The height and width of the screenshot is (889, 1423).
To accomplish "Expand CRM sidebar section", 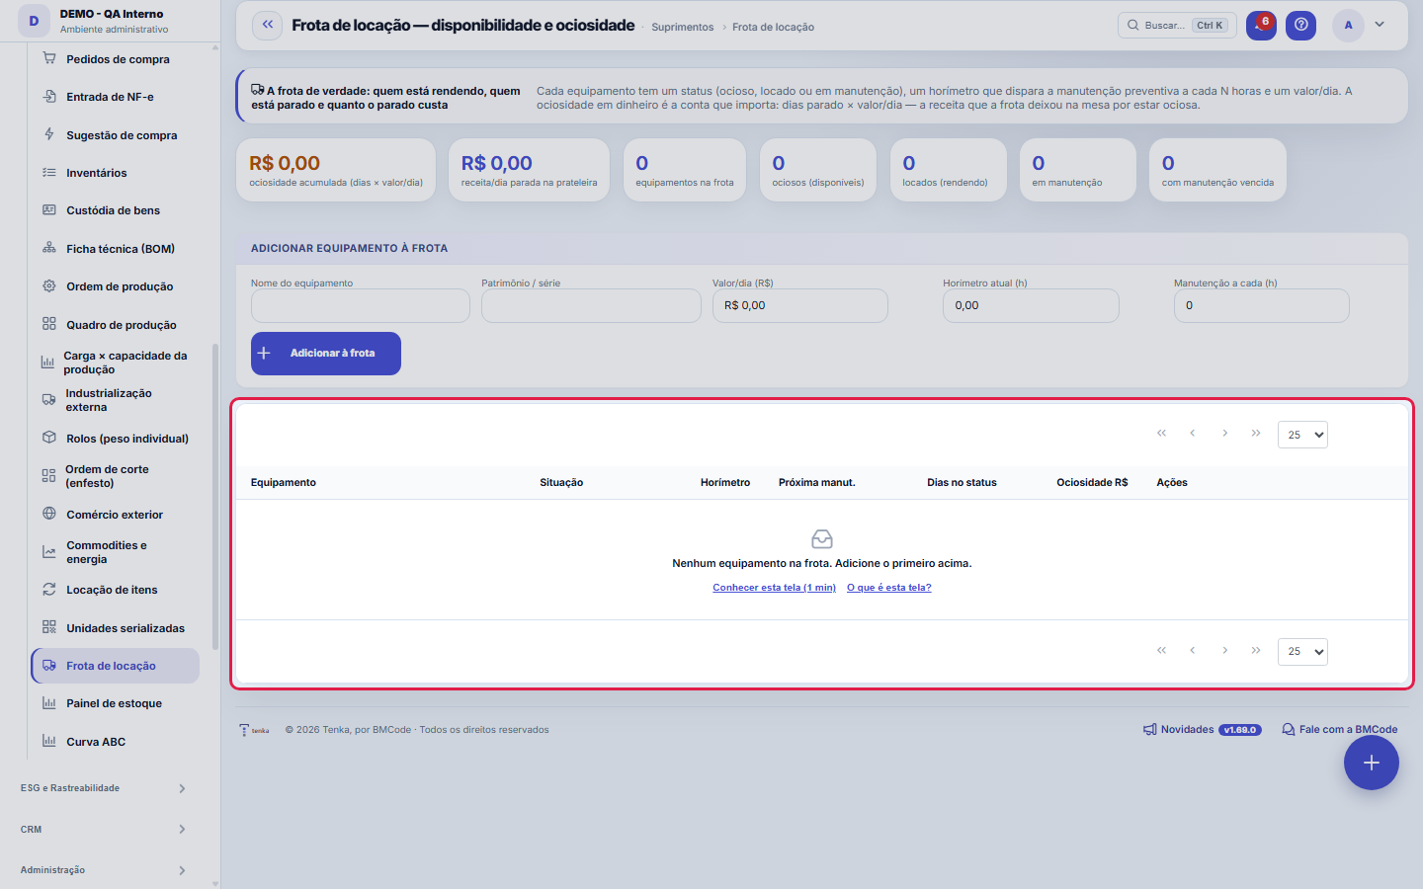I will point(104,829).
